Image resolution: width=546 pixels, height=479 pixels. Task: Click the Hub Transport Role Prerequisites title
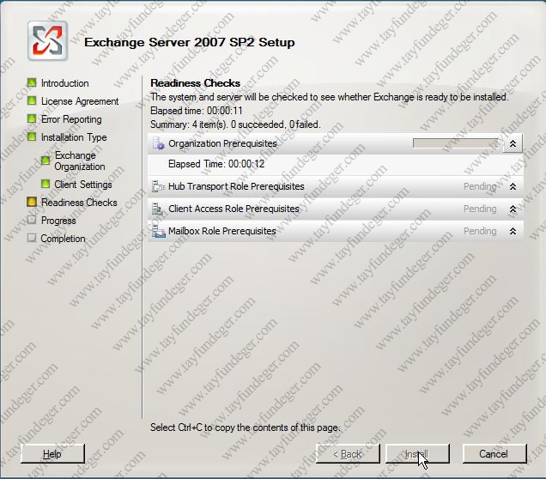(236, 186)
